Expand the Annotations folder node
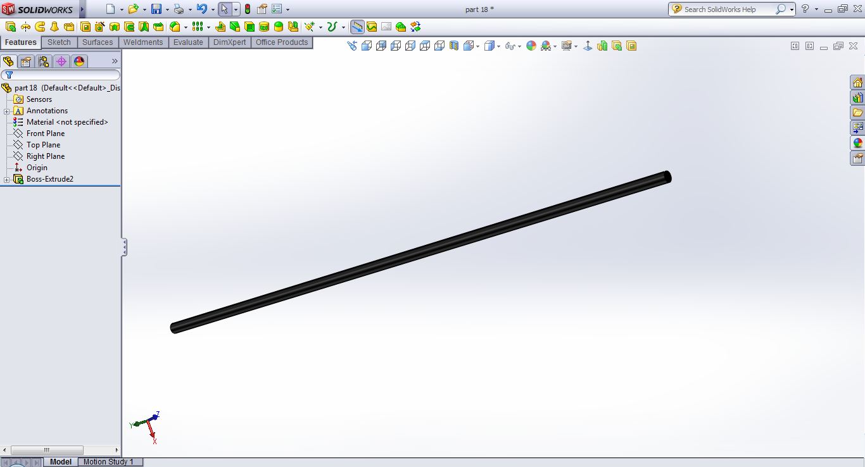This screenshot has width=865, height=467. click(6, 111)
